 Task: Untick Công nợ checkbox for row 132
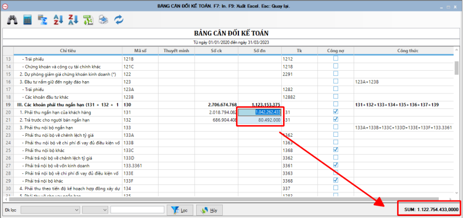pos(336,119)
